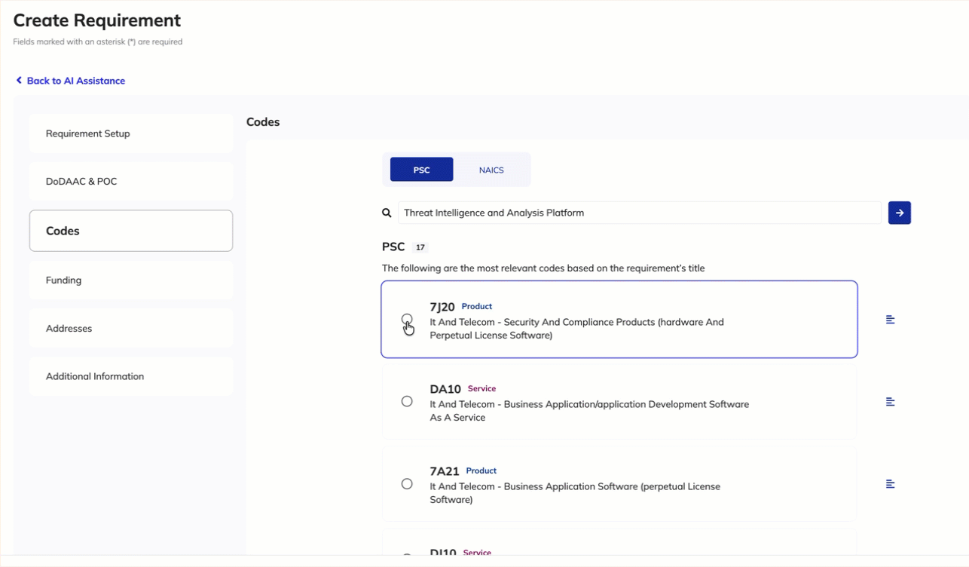
Task: Click the Security And Compliance Products description
Action: 576,329
